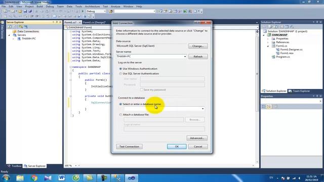Select Use Windows Authentication radio button
This screenshot has height=182, width=324.
tap(120, 69)
